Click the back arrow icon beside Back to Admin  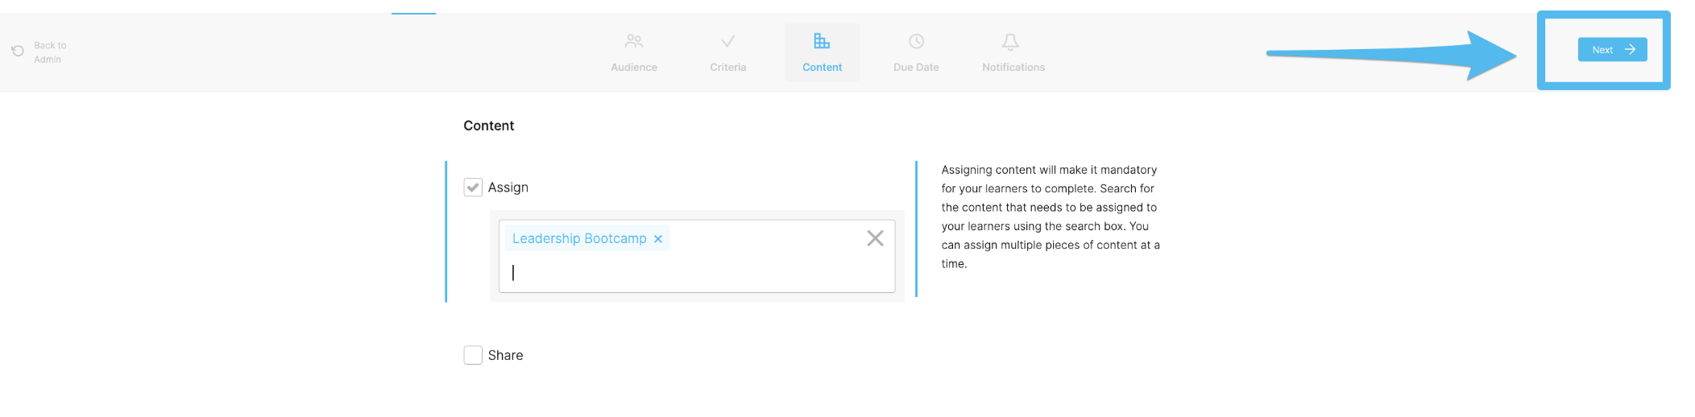coord(18,51)
